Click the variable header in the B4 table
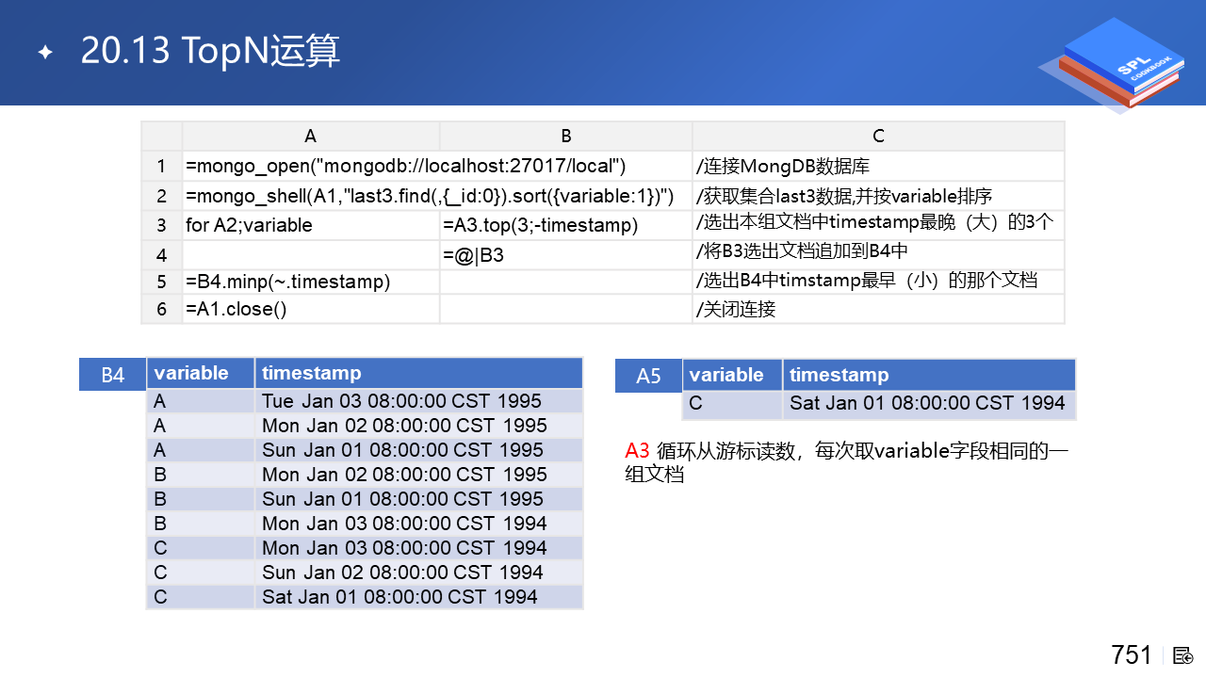Screen dimensions: 1206x678 coord(201,373)
